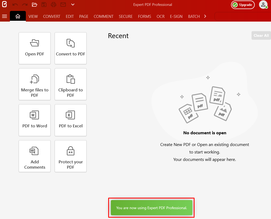
Task: Open the CONVERT tab
Action: point(52,17)
